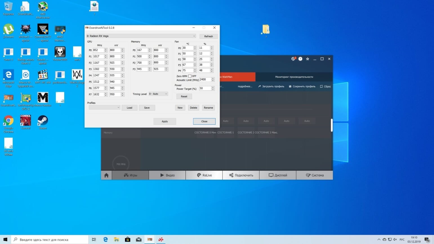Open the Profiles combo box
This screenshot has width=434, height=244.
tap(104, 108)
